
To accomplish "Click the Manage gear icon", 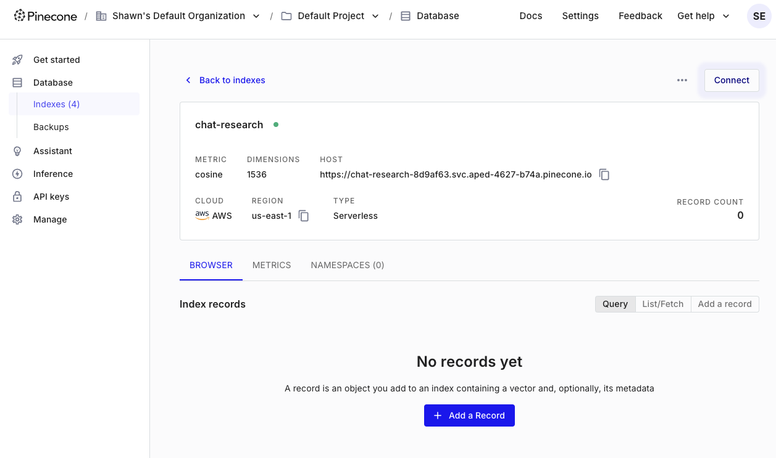I will pos(17,219).
